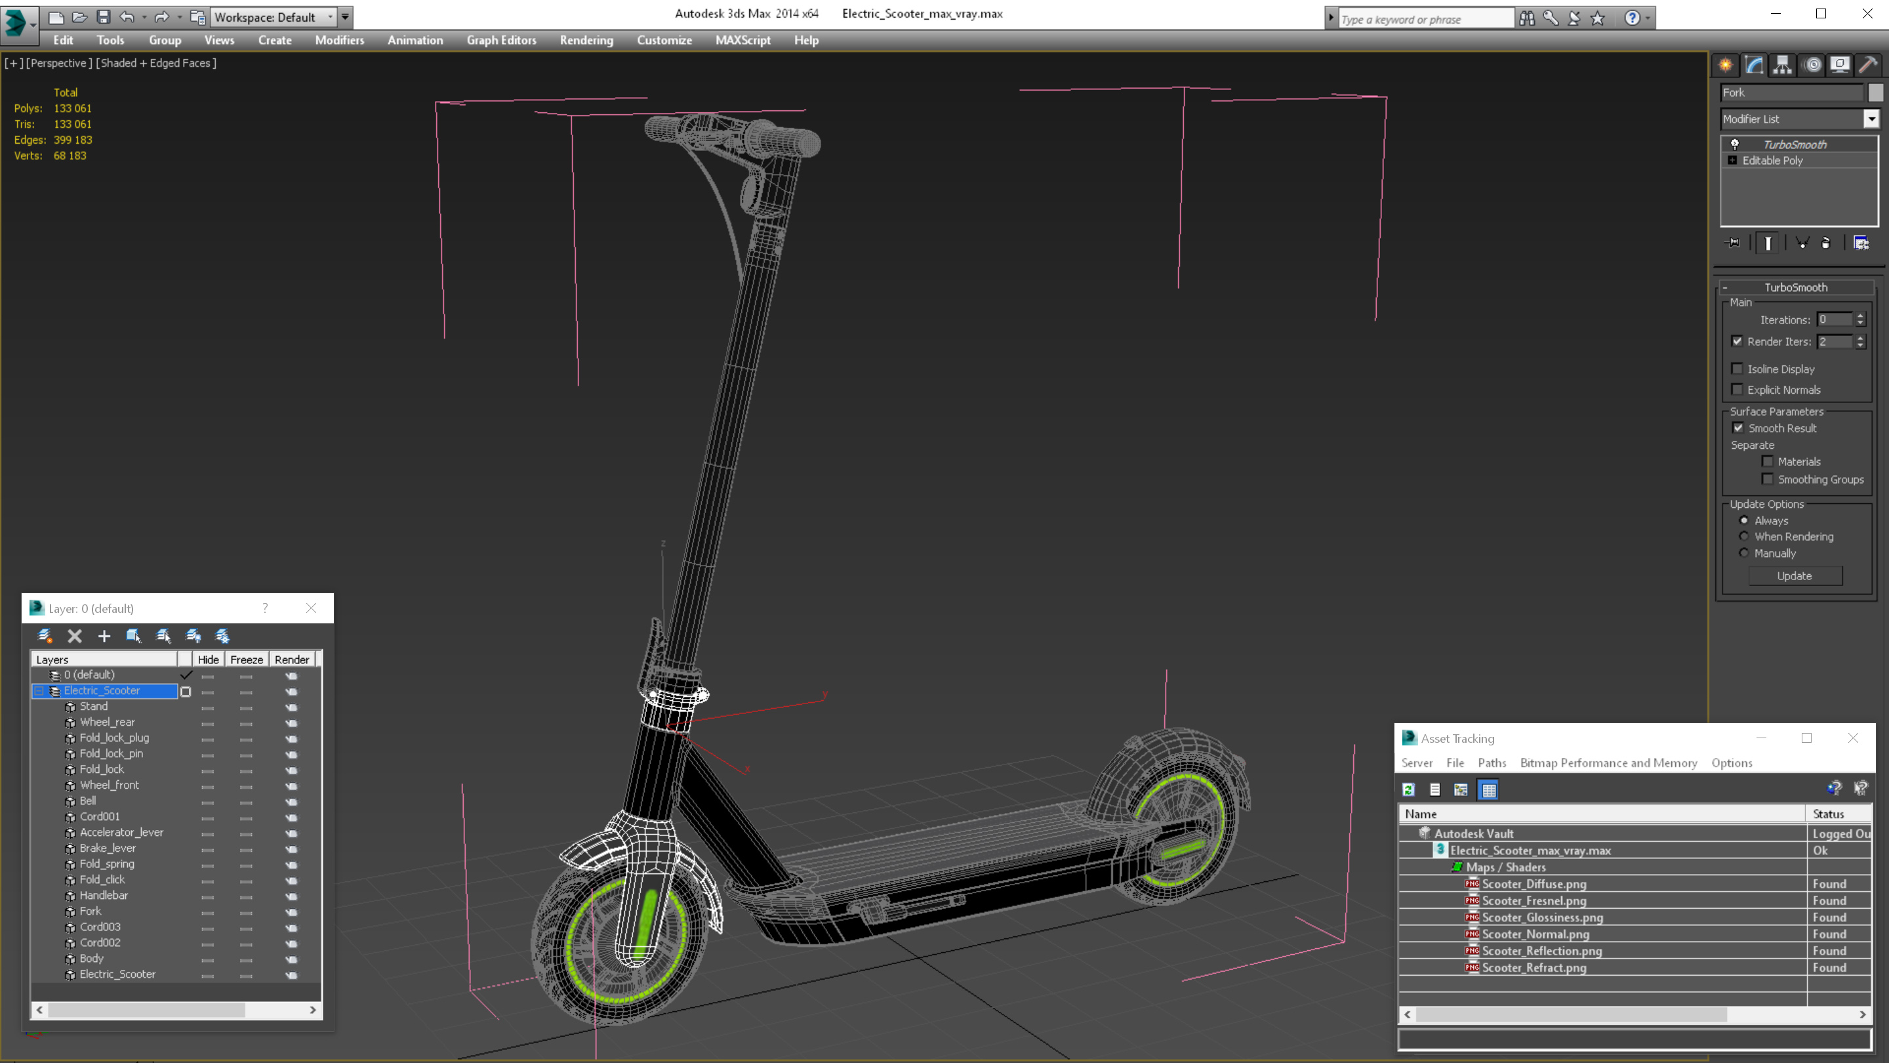Screen dimensions: 1889x1063
Task: Click the Freeze column header in Layers
Action: click(247, 659)
